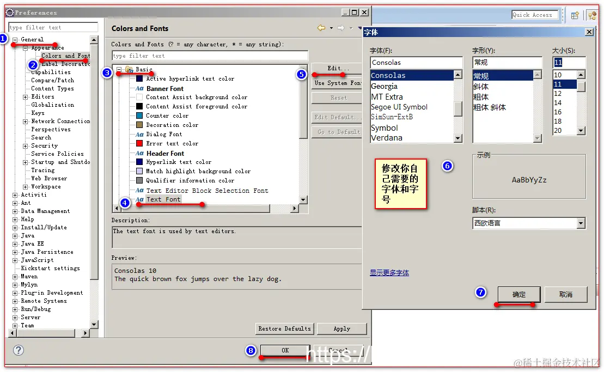Click 确定 in the font dialog
604x372 pixels.
click(519, 295)
